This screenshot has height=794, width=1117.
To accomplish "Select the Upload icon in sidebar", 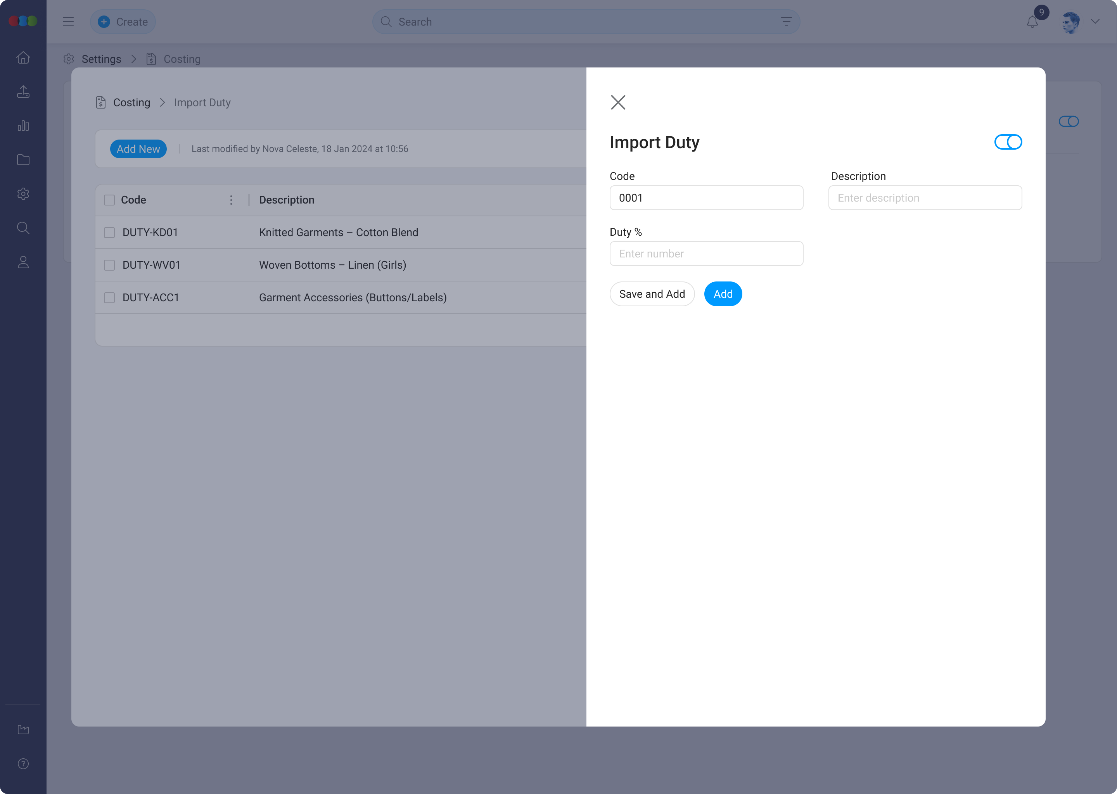I will point(23,91).
